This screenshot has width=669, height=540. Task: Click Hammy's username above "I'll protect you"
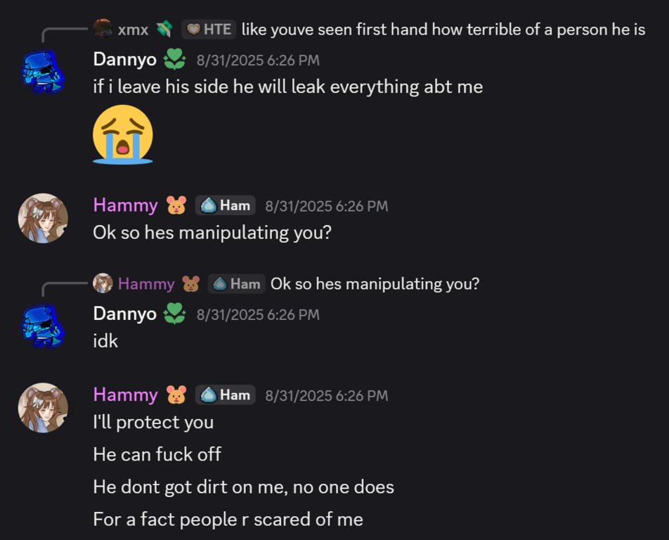(125, 395)
